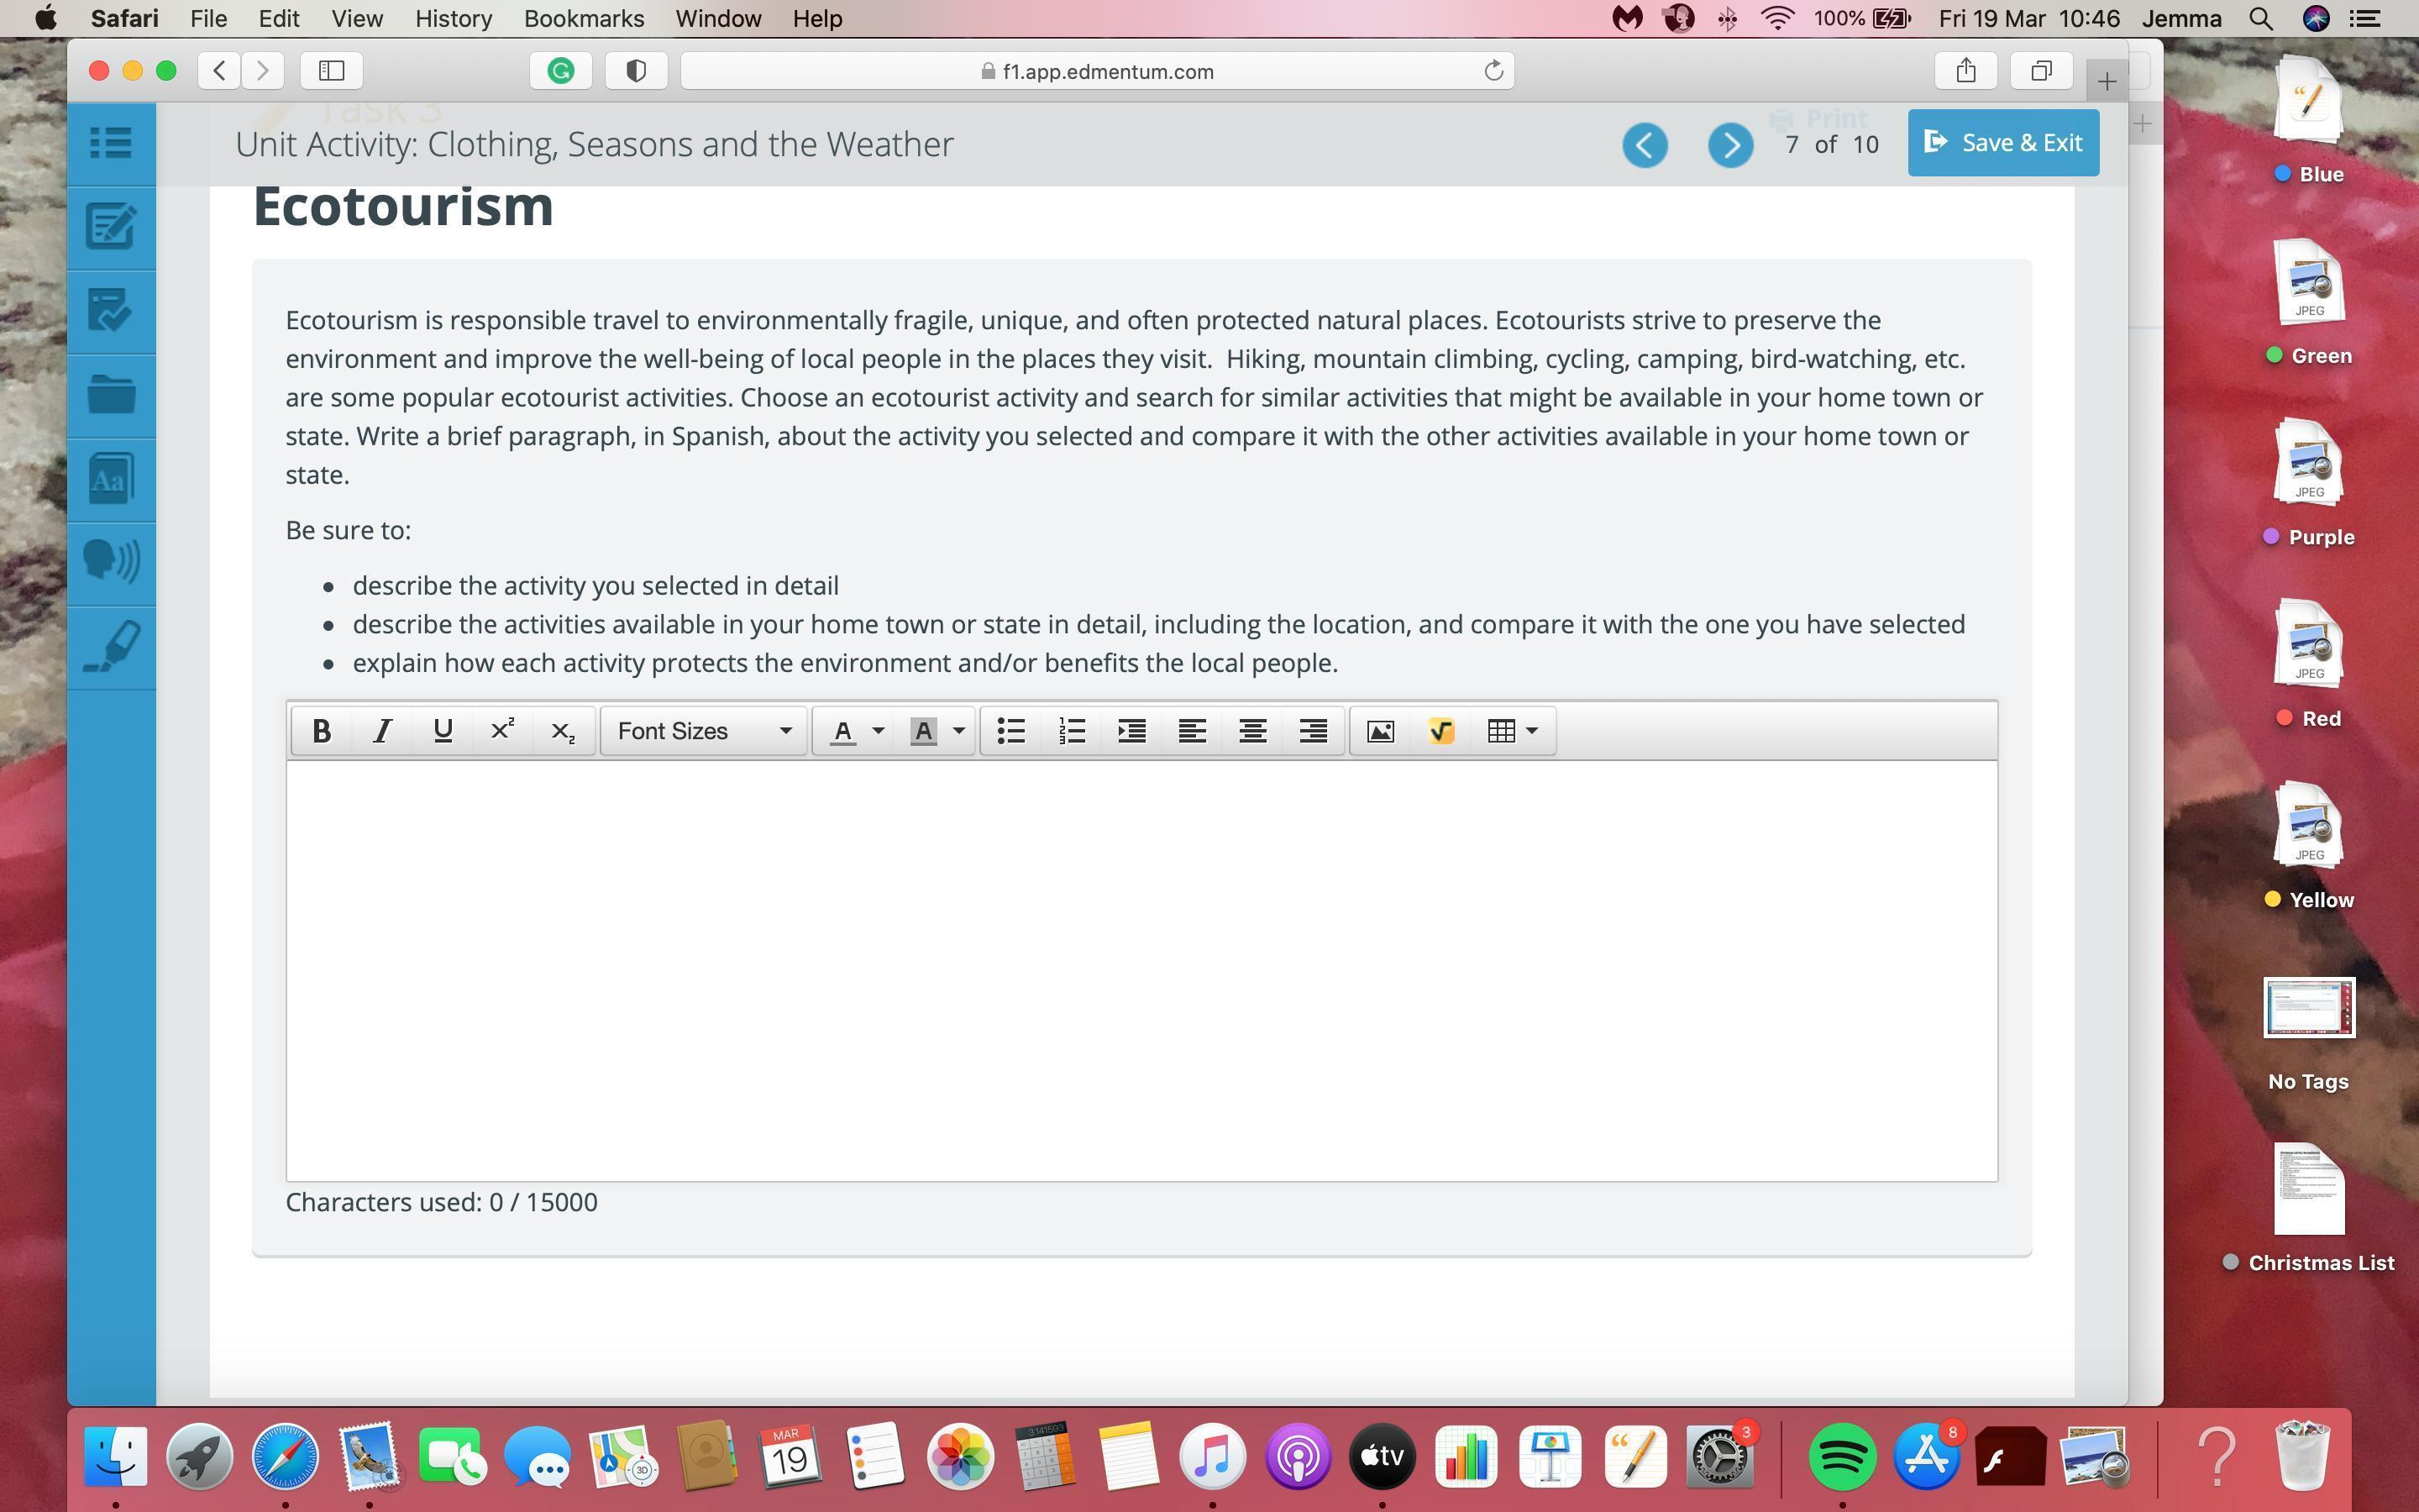
Task: Select the highlighter tool in sidebar
Action: point(111,646)
